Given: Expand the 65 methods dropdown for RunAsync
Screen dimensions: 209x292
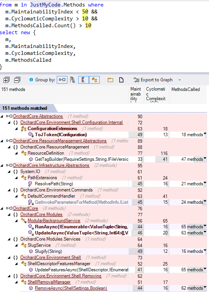Looking at the screenshot, I should [205, 226].
